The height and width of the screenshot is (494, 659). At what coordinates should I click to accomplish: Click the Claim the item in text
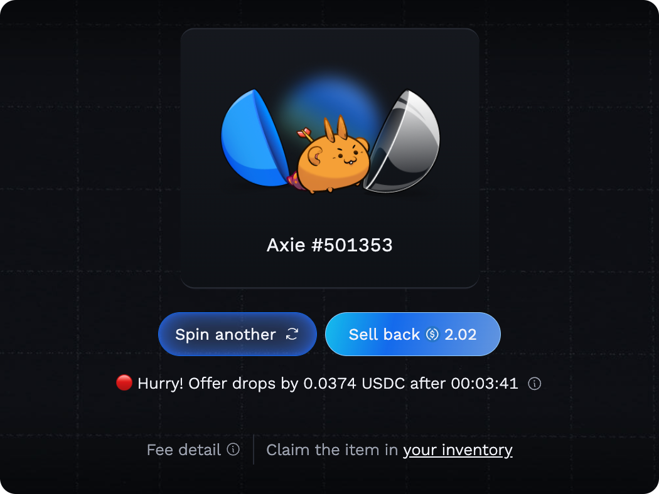(332, 449)
